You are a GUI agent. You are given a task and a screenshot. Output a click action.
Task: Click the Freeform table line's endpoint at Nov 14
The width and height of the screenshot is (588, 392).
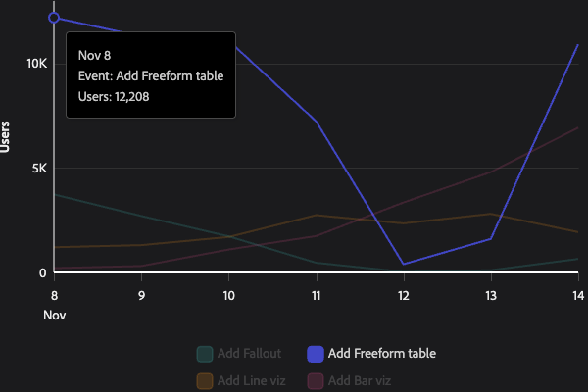tap(577, 45)
